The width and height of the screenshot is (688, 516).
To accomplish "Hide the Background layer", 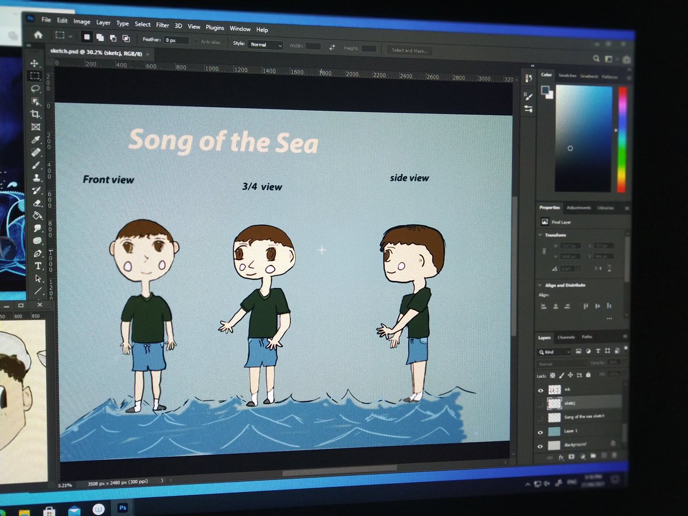I will tap(540, 446).
